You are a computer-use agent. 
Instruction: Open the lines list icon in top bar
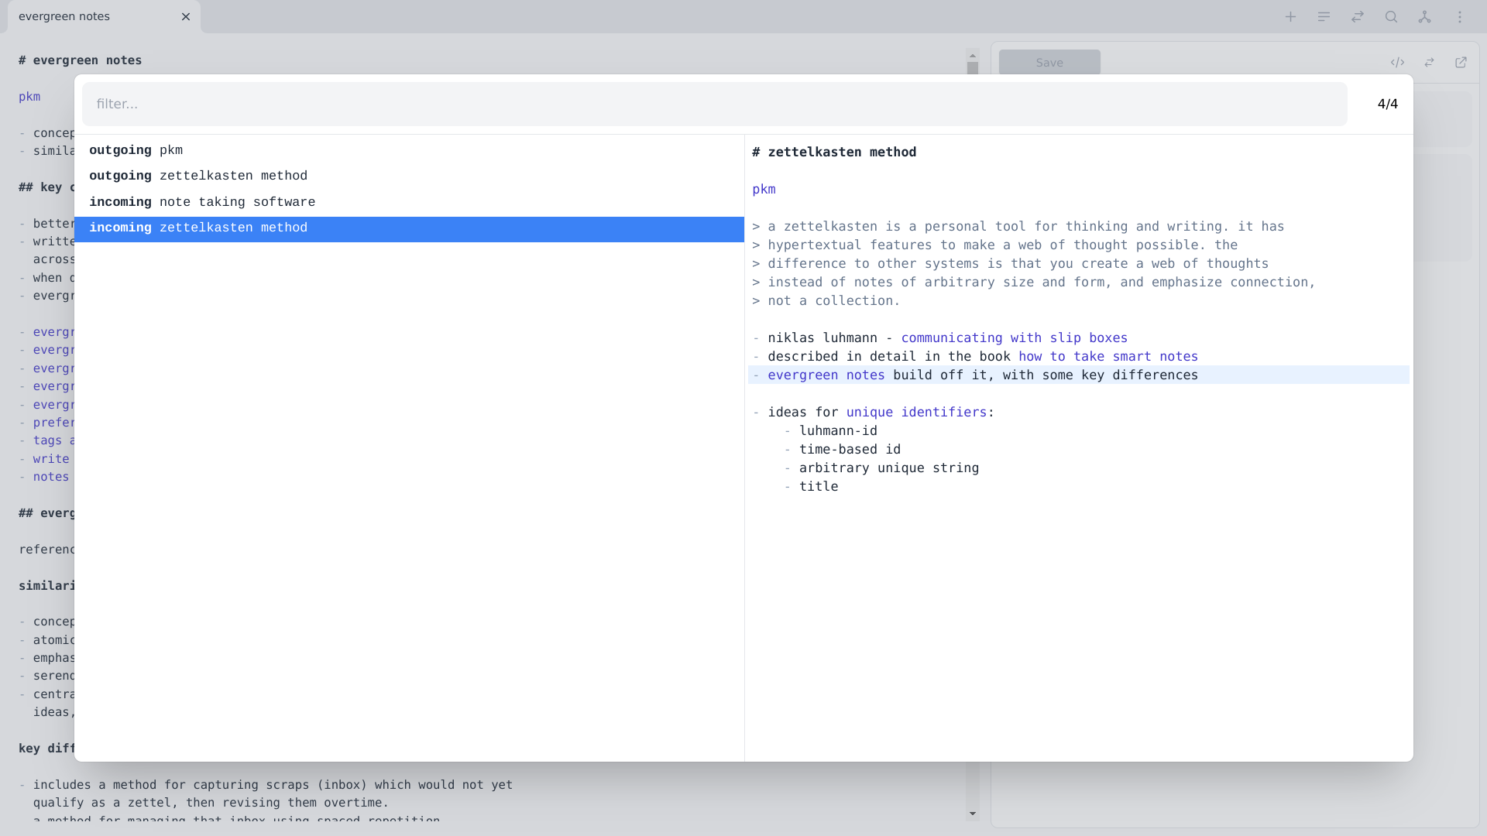(1324, 16)
